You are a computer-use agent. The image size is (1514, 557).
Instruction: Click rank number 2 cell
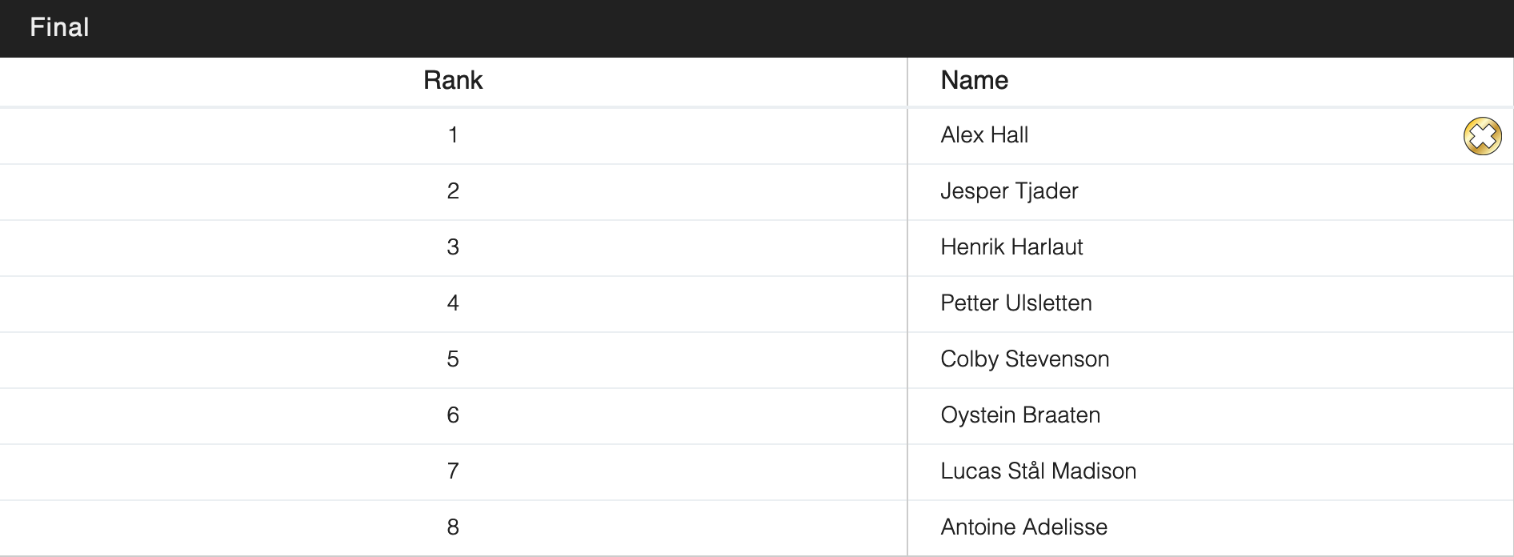tap(453, 191)
